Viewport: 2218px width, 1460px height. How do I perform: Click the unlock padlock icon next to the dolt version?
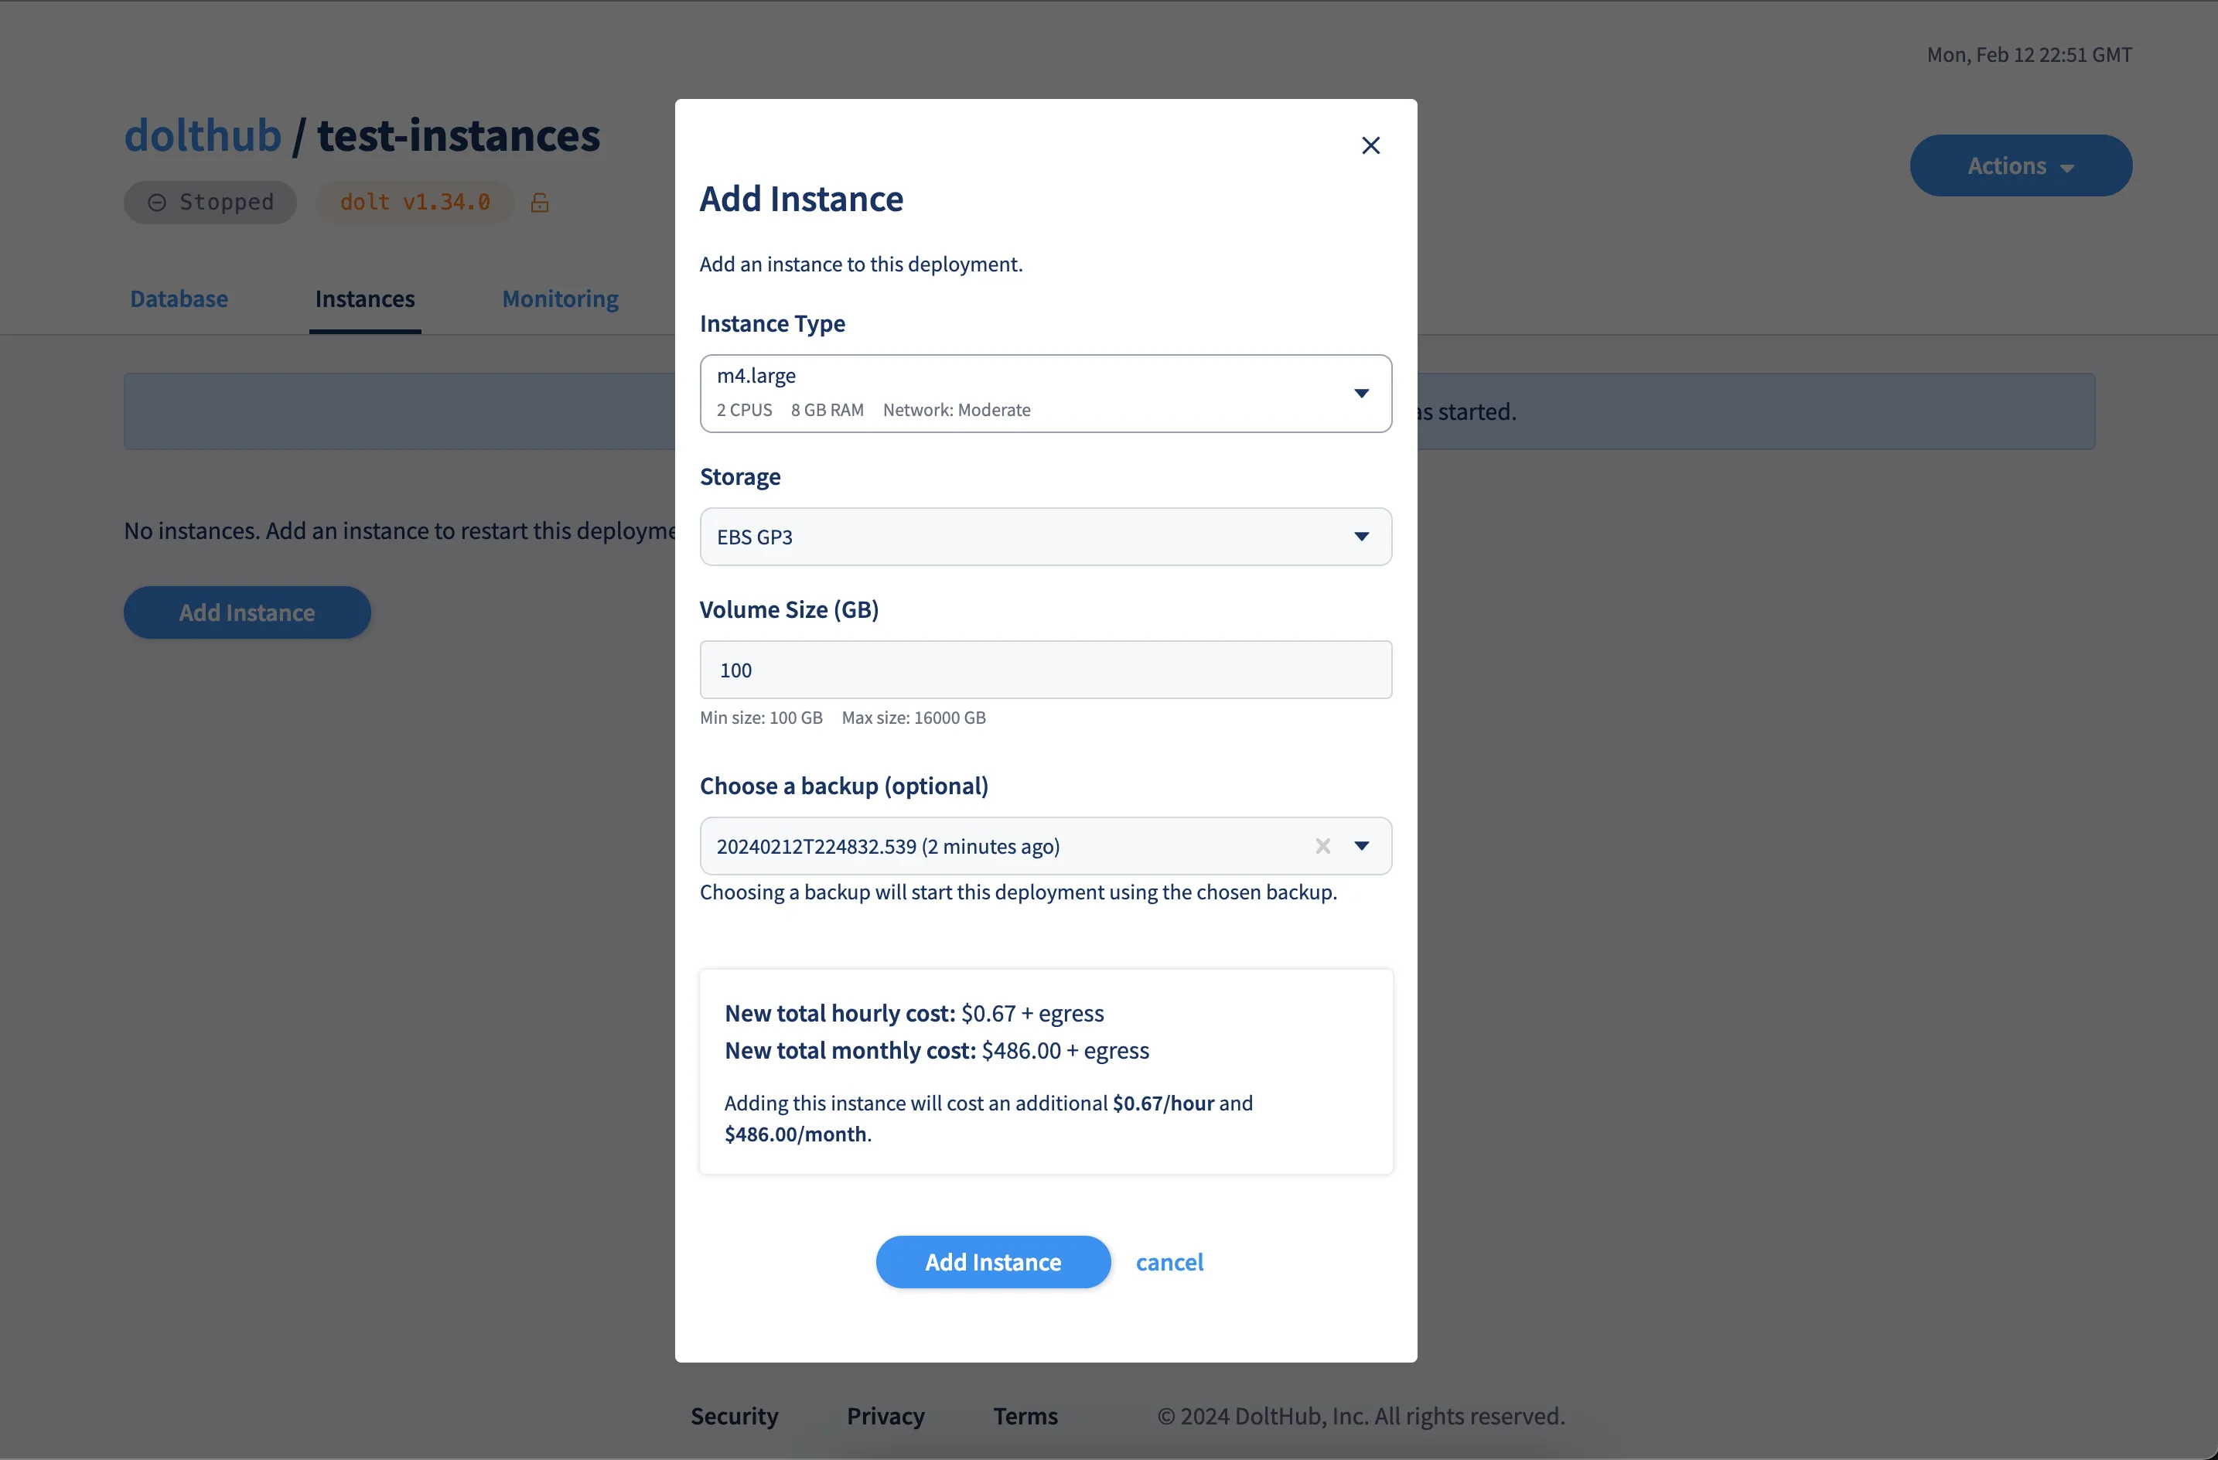(540, 202)
